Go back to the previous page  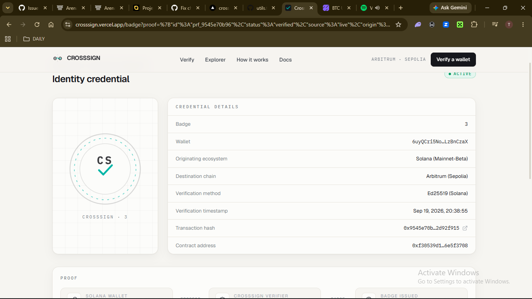(9, 25)
